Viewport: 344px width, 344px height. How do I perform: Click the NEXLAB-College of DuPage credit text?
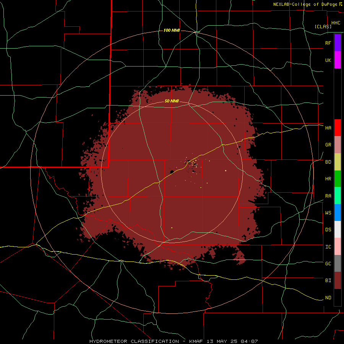tap(305, 4)
